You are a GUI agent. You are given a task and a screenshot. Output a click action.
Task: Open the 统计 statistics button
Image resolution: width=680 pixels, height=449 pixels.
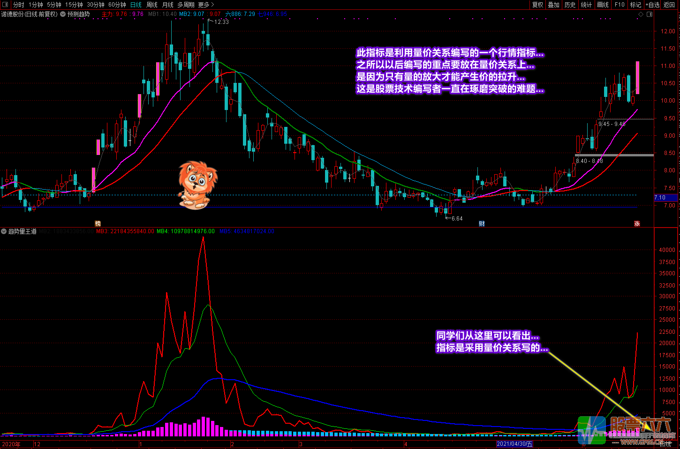(586, 5)
